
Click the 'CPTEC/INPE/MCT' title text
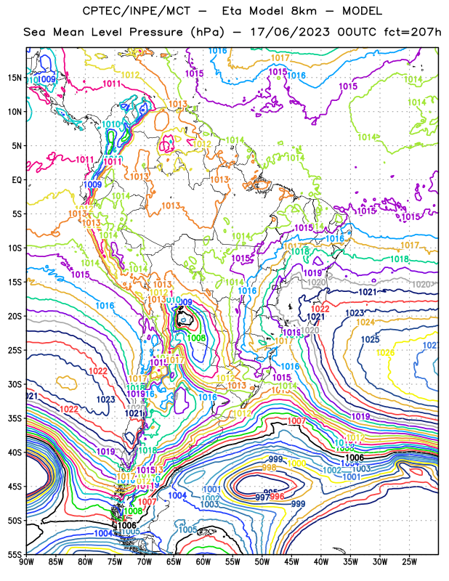136,11
